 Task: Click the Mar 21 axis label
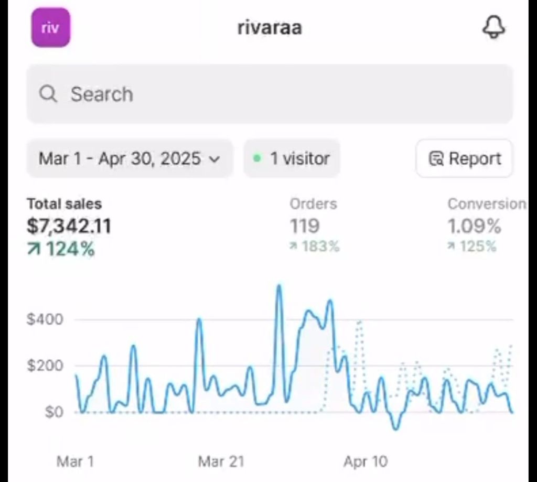point(221,462)
